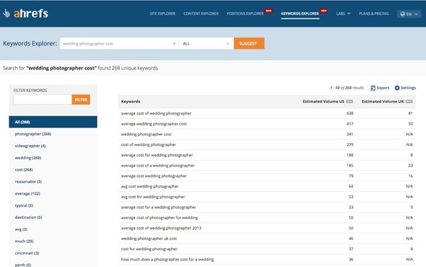Filter by typical (5)
Viewport: 426px width, 267px height.
click(24, 205)
